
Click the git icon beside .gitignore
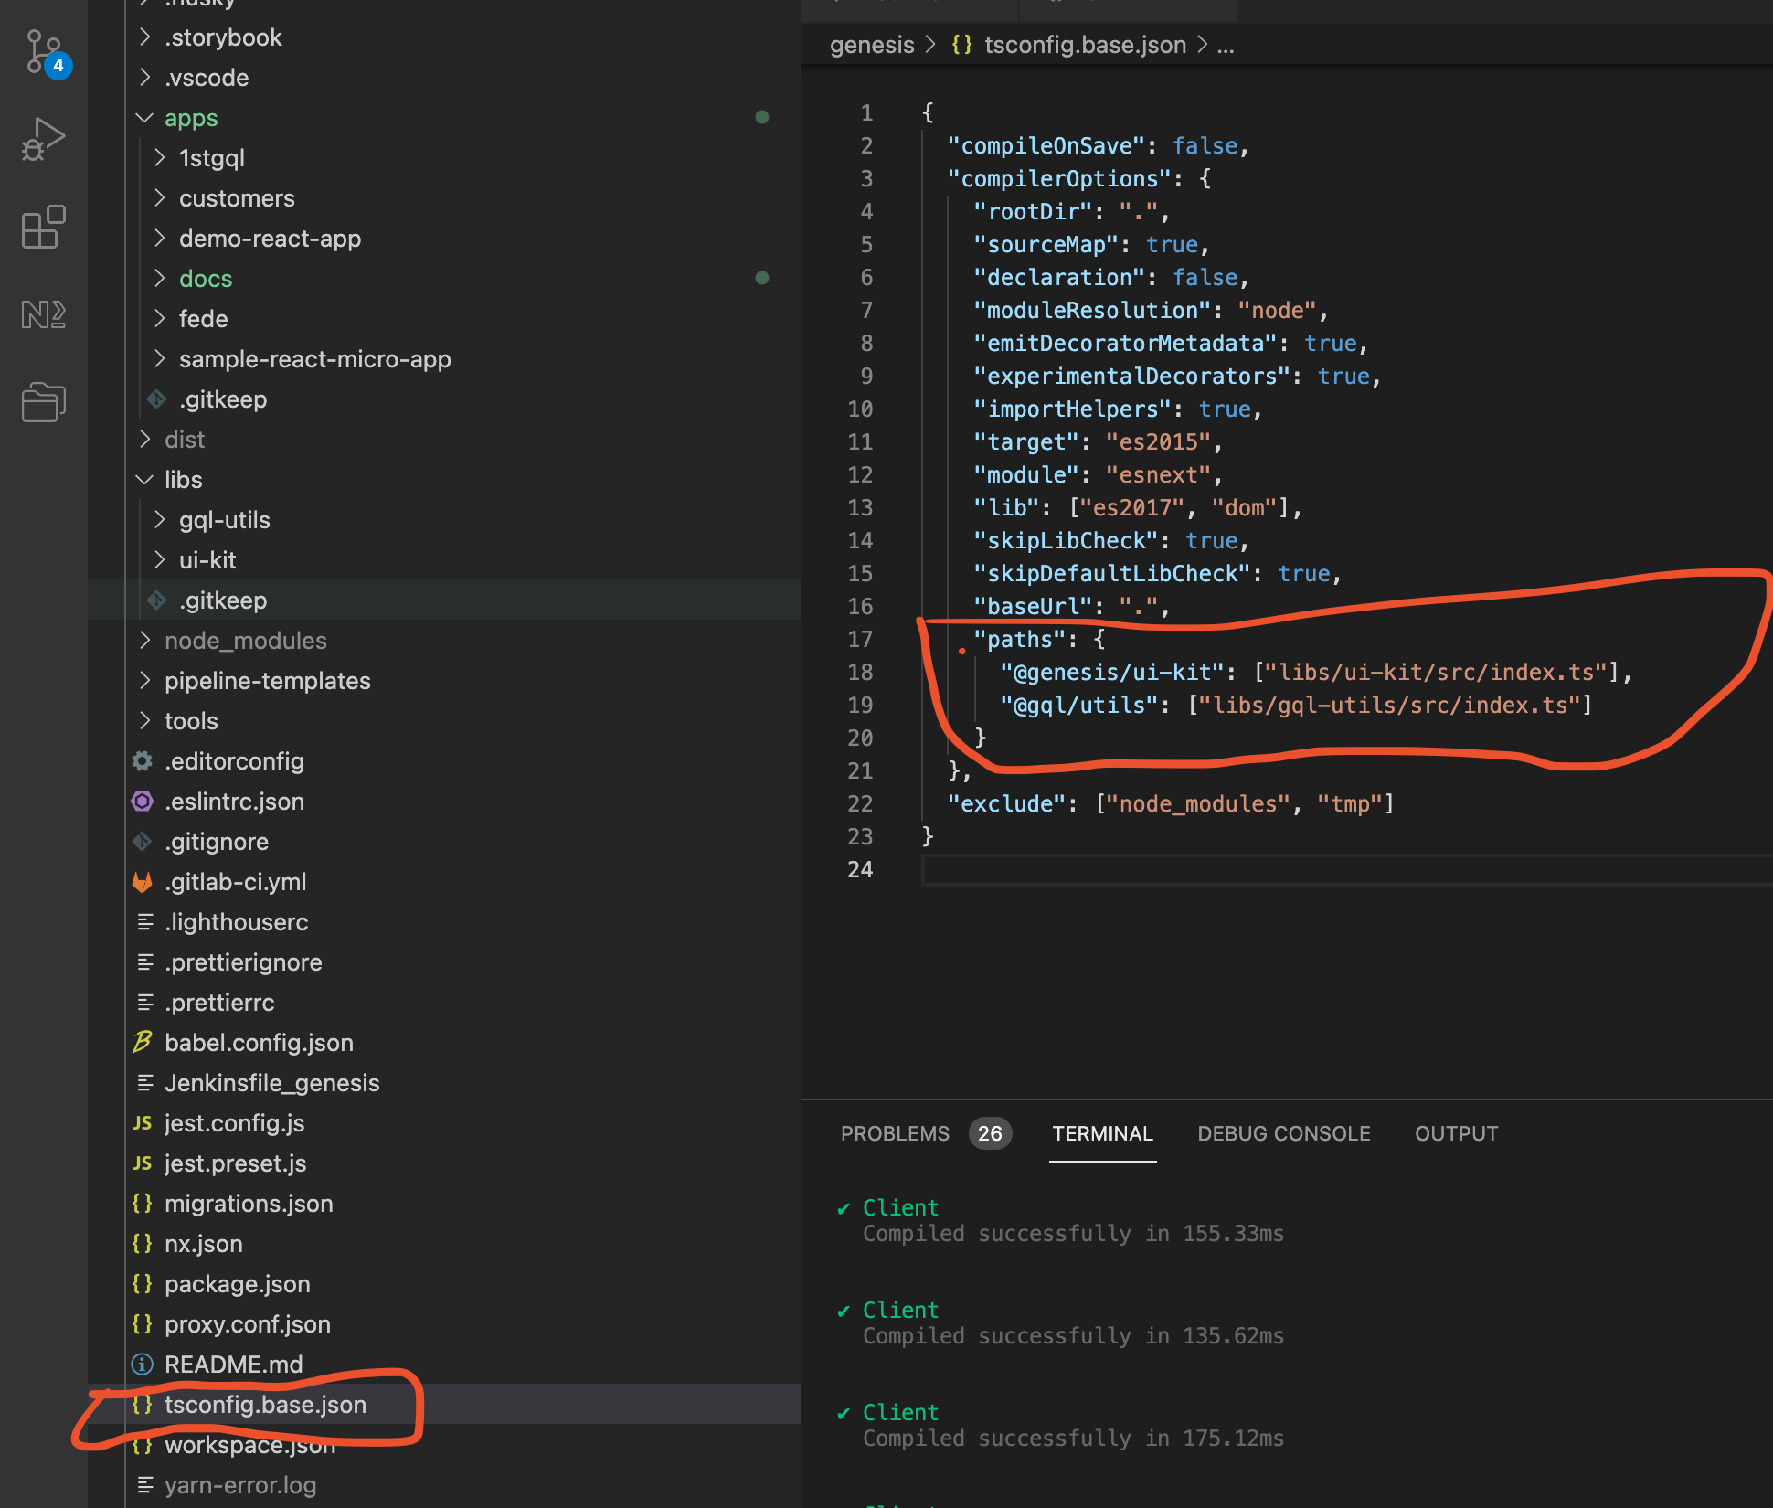tap(143, 841)
